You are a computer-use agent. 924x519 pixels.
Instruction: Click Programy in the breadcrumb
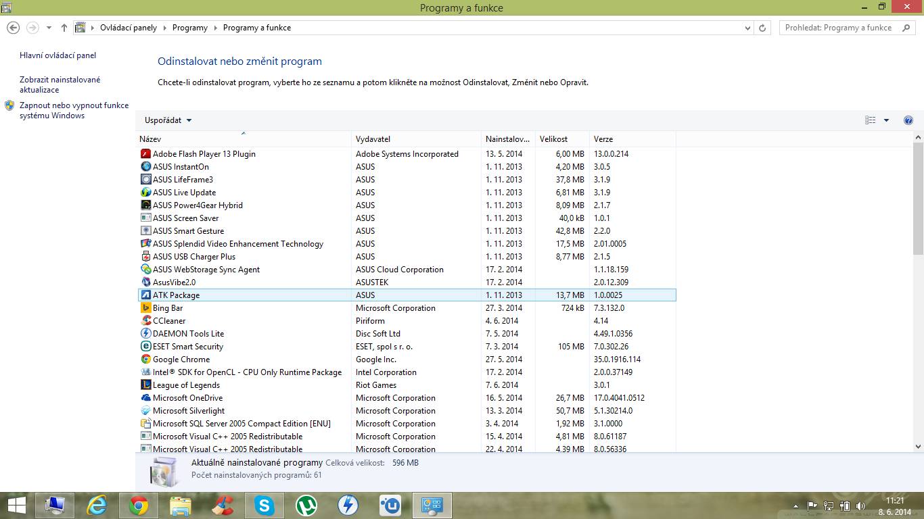pyautogui.click(x=190, y=28)
